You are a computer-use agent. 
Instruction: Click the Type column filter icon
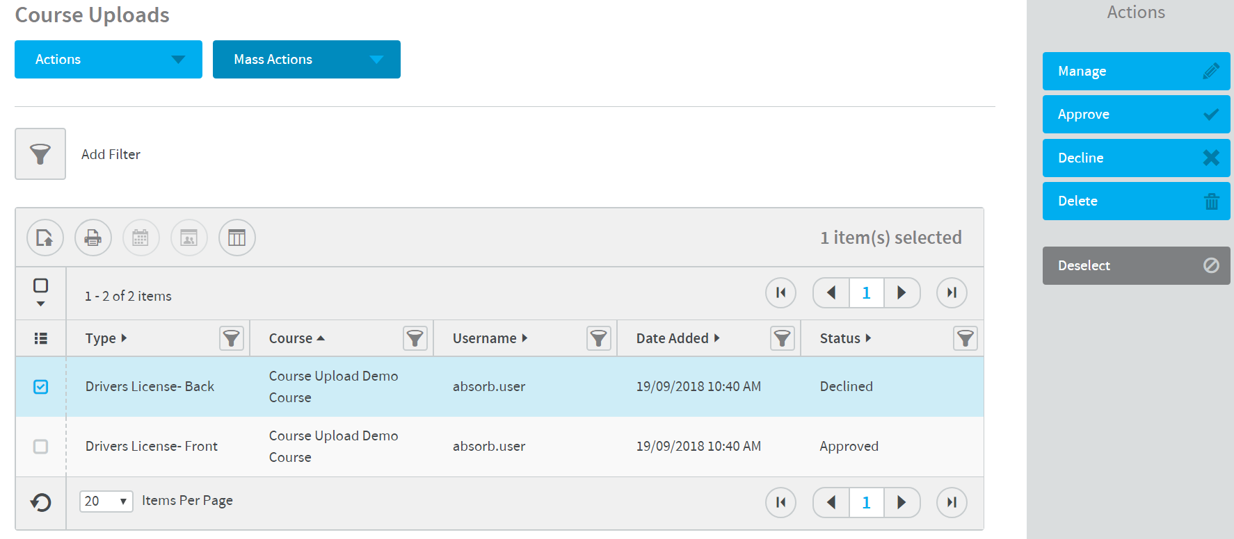tap(231, 338)
